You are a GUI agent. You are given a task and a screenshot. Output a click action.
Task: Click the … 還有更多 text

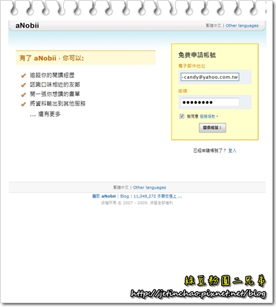[x=45, y=114]
